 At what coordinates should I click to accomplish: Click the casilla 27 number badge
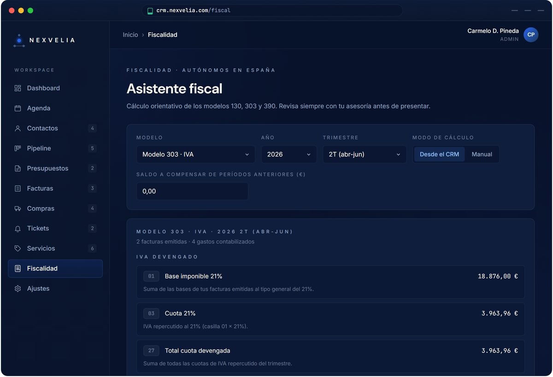pos(151,351)
